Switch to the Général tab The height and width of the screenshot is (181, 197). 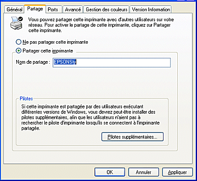pyautogui.click(x=14, y=9)
